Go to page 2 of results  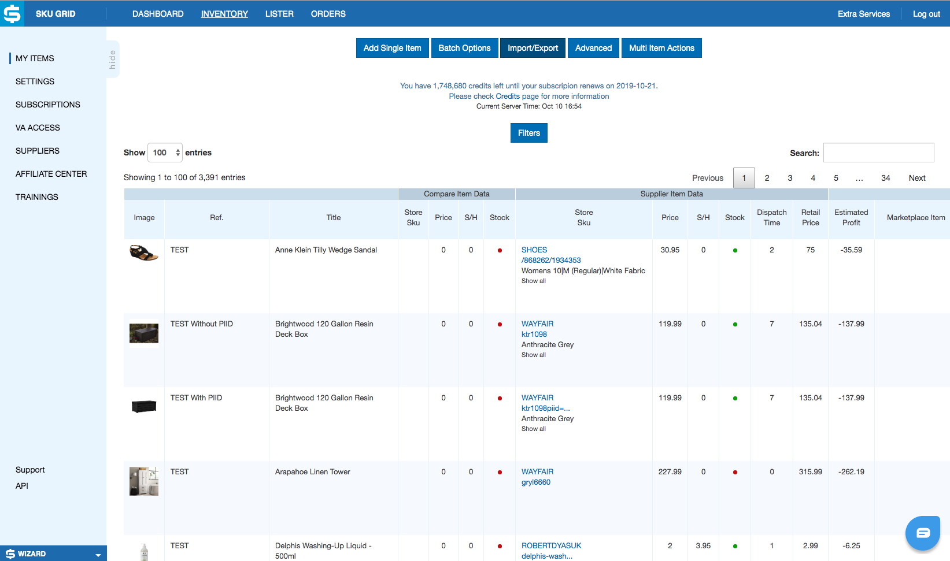click(x=767, y=178)
